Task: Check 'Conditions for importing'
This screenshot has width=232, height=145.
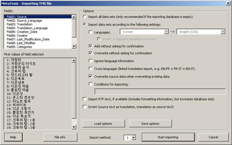Action: 90,84
